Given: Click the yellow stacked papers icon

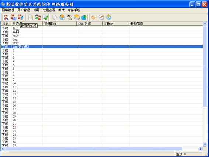Looking at the screenshot, I should tap(77, 17).
